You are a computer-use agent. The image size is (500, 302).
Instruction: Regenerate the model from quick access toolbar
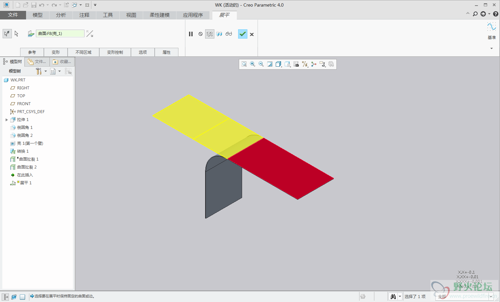(x=66, y=5)
